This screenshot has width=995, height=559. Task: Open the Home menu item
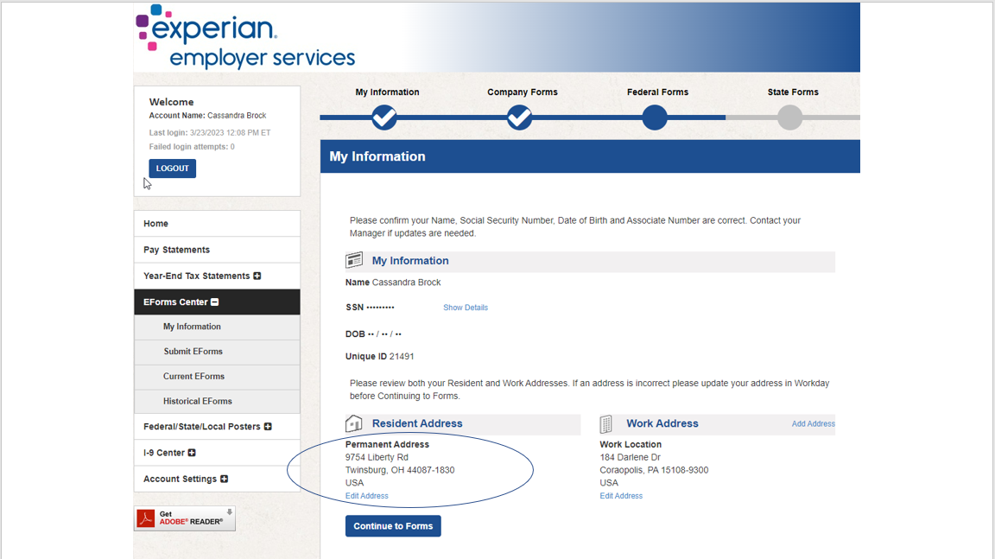tap(155, 223)
